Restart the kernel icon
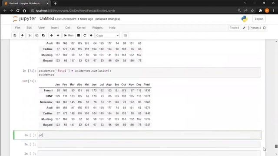This screenshot has width=278, height=156. (x=85, y=36)
